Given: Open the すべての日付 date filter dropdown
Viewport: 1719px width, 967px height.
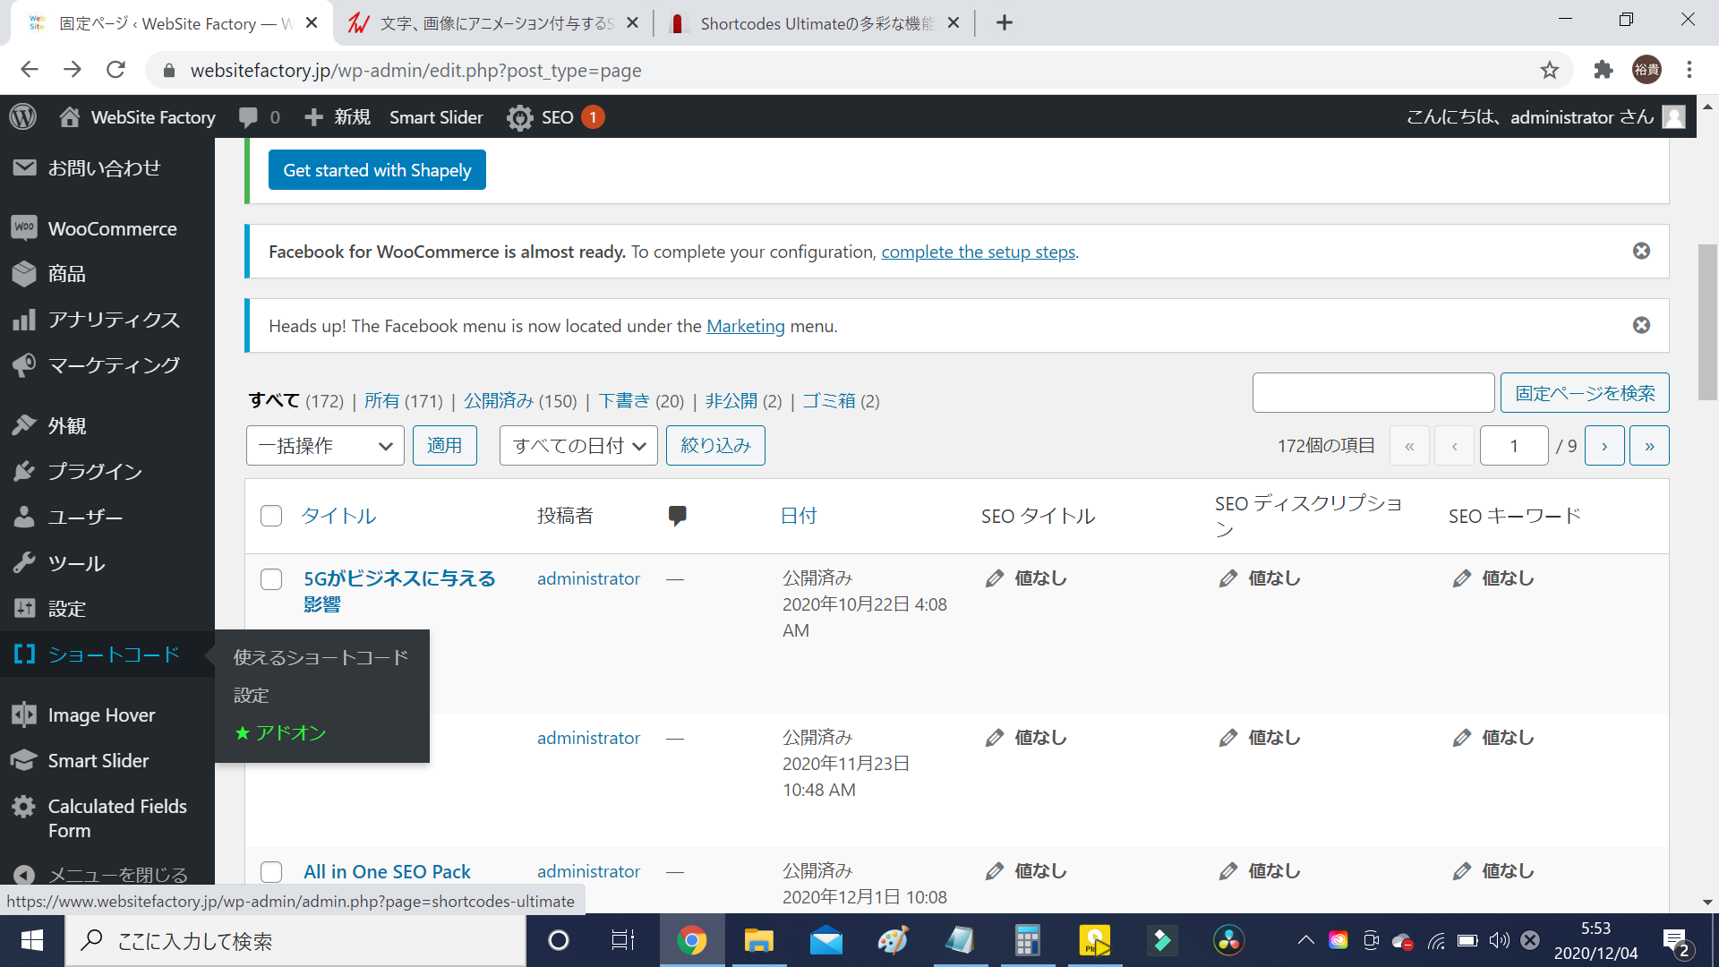Looking at the screenshot, I should (579, 446).
